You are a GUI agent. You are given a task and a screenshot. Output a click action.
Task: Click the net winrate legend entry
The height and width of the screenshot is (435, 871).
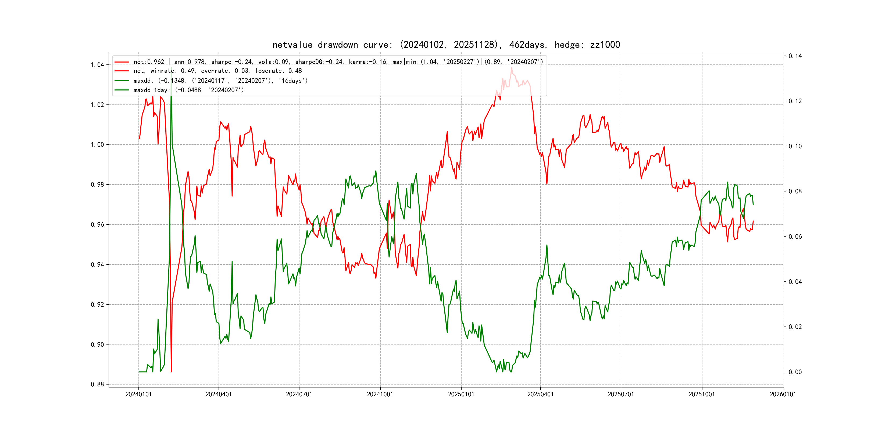[217, 71]
